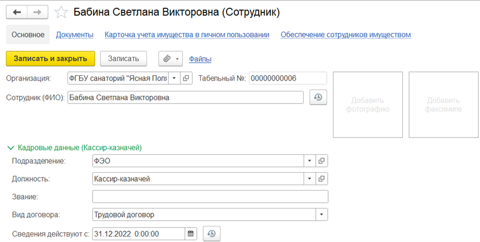Open FIO change history clock icon

tap(318, 97)
